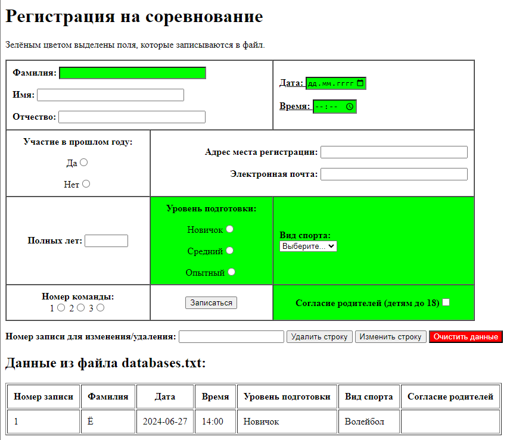Tick the parental consent checkbox
Viewport: 507px width, 440px height.
pyautogui.click(x=446, y=302)
